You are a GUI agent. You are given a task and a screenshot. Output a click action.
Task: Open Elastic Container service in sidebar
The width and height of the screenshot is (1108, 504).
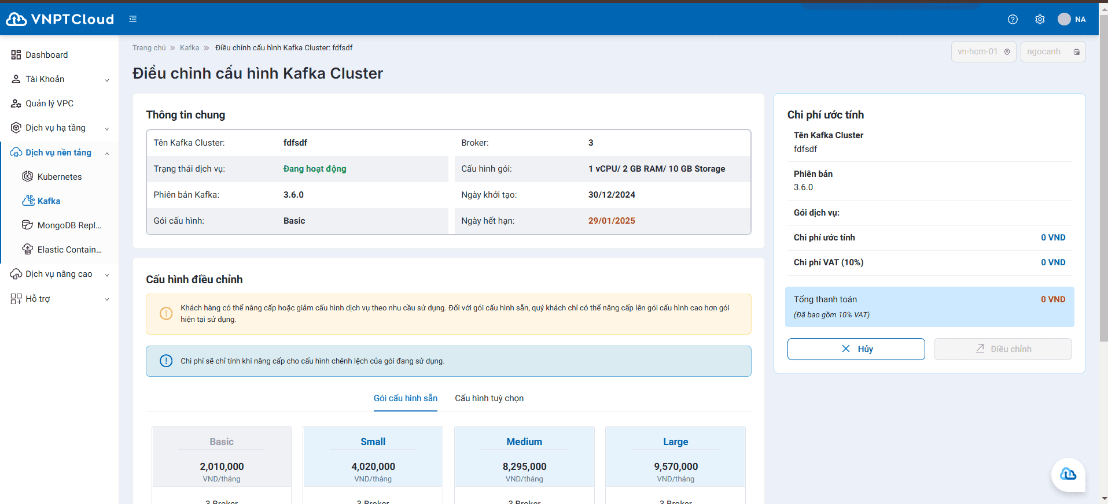coord(69,250)
